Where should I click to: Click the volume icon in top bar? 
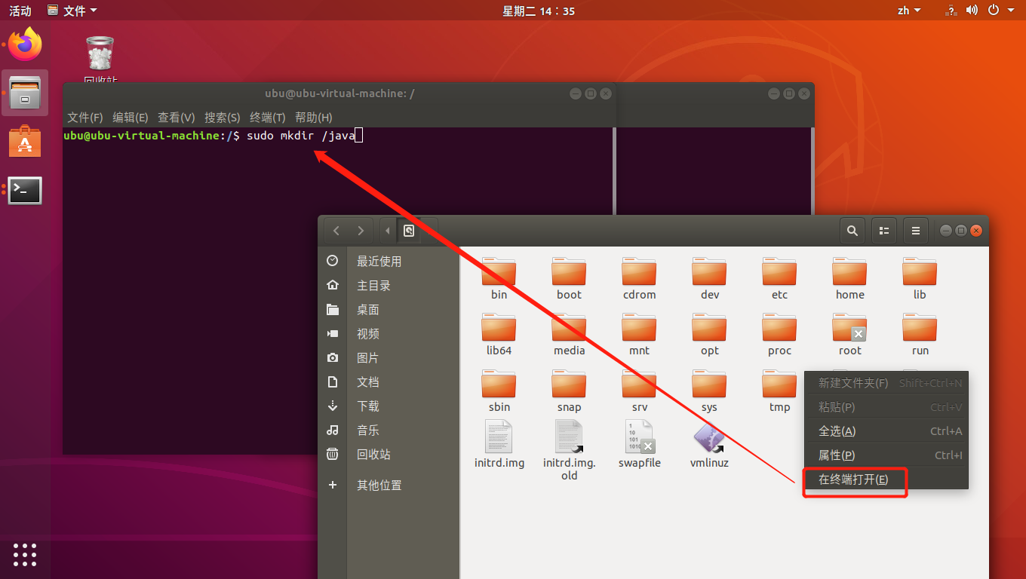point(972,10)
